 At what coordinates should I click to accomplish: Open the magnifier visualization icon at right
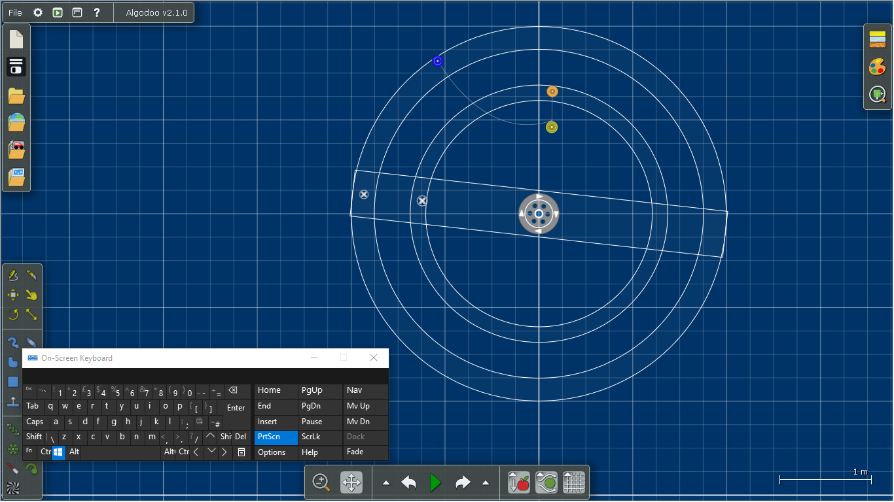tap(878, 95)
